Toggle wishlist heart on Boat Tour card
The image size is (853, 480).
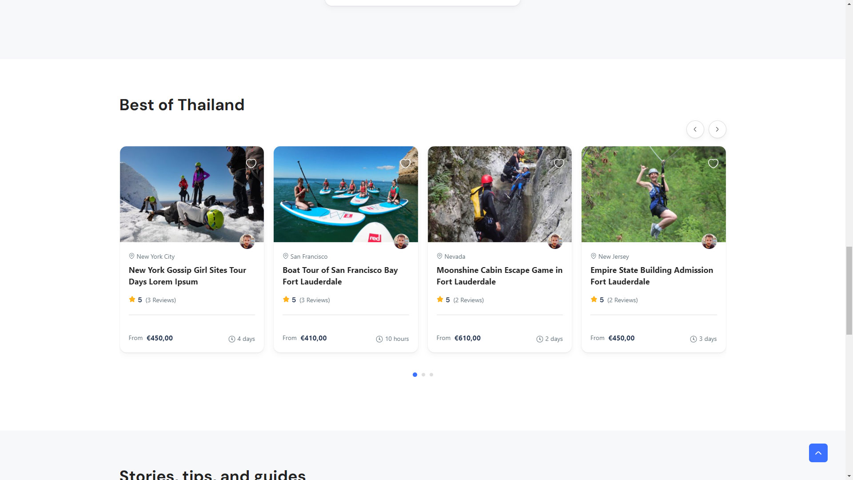coord(405,164)
